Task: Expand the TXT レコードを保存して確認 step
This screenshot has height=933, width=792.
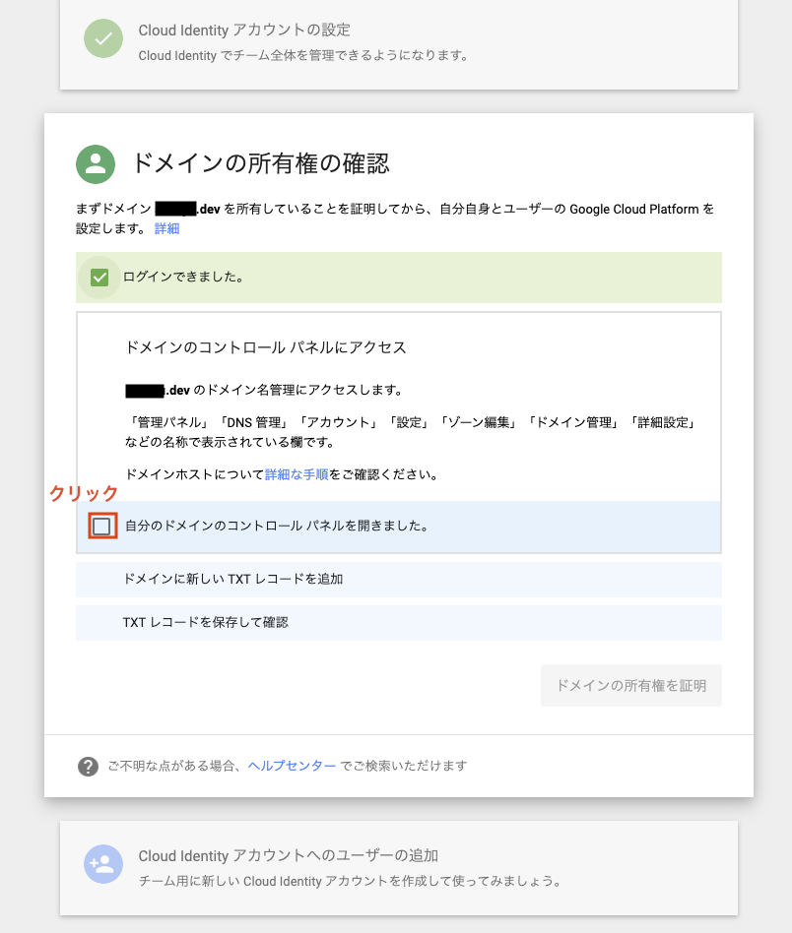Action: [x=398, y=622]
